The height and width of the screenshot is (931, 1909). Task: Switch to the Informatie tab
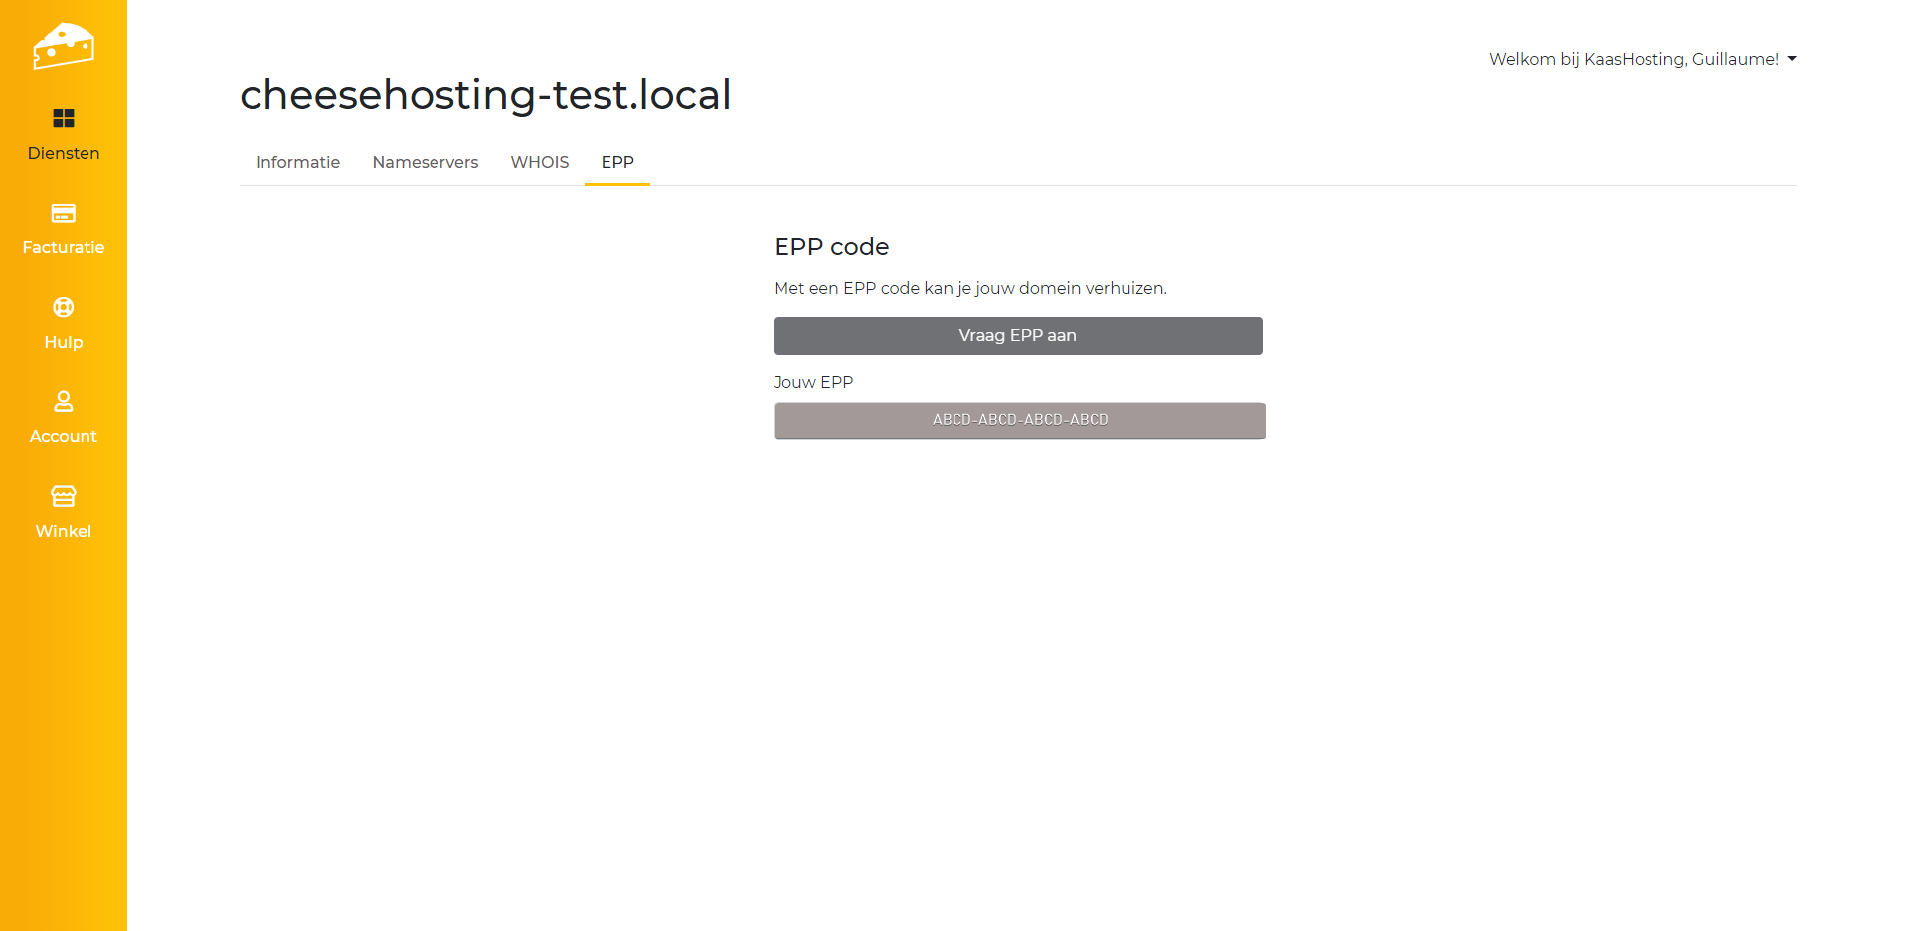click(x=297, y=162)
